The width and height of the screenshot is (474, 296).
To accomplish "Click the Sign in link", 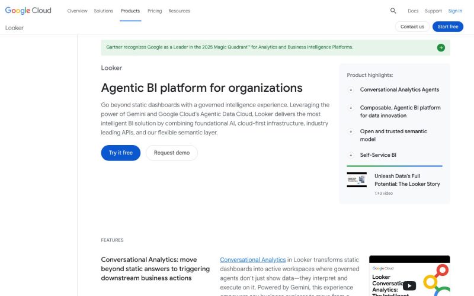I will [455, 11].
